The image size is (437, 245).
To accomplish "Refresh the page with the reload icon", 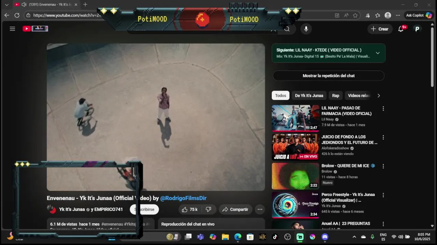I will click(17, 15).
